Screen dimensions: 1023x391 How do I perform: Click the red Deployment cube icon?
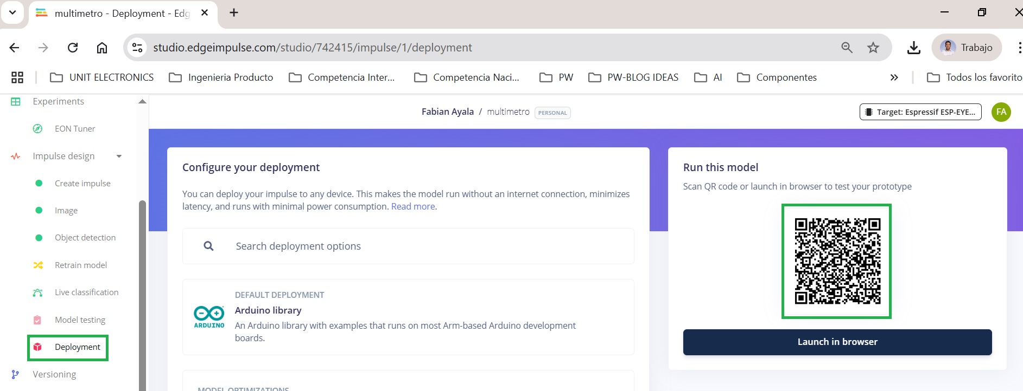coord(37,347)
